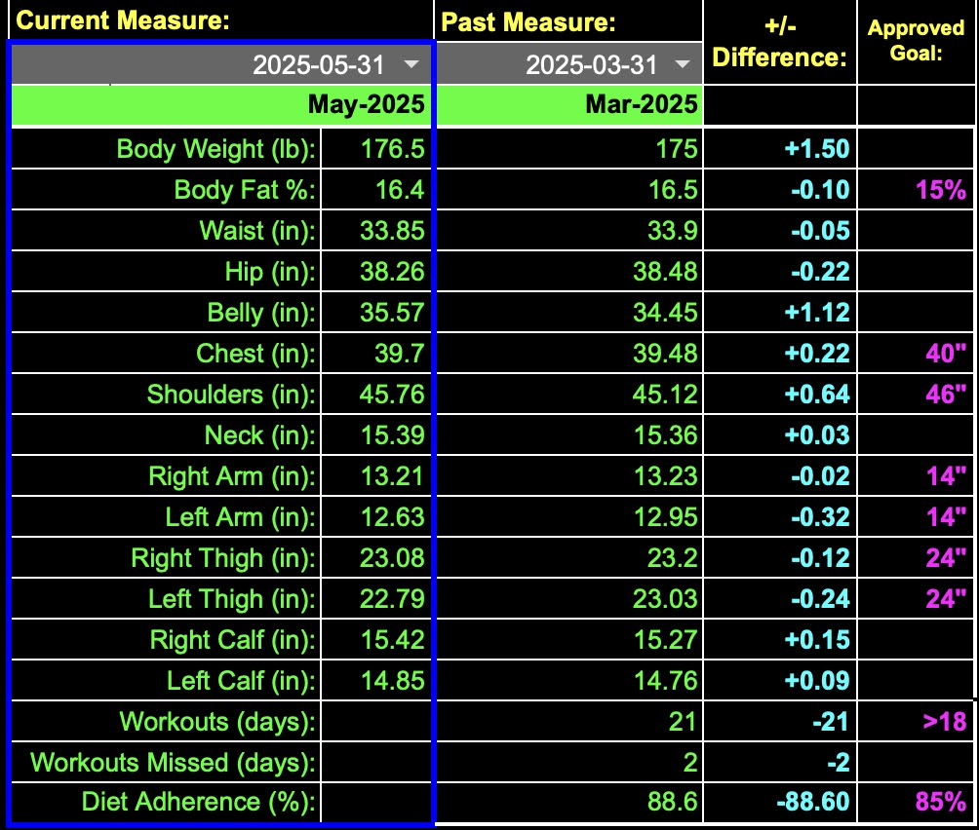This screenshot has width=979, height=830.
Task: Select the past Waist value 33.9
Action: [673, 231]
